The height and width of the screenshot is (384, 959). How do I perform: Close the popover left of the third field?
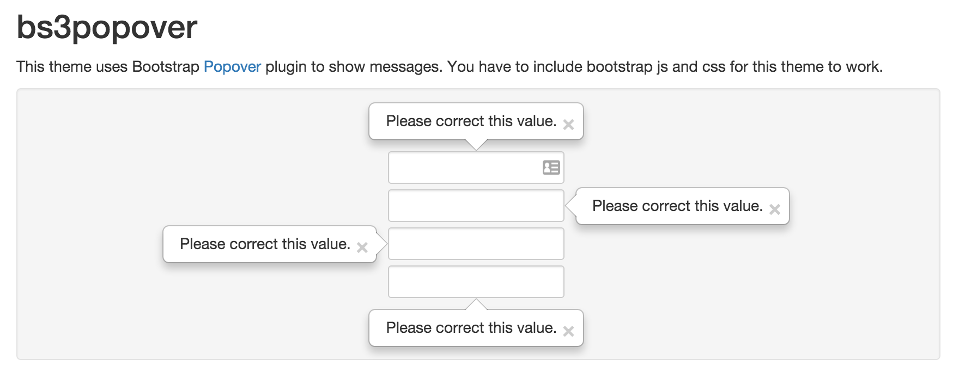pyautogui.click(x=362, y=247)
